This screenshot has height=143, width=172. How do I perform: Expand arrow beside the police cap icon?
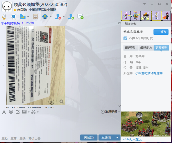click(50, 17)
